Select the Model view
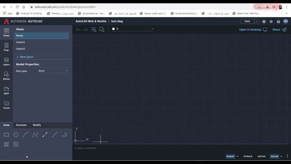Viewport: 291px width, 164px height. click(42, 36)
